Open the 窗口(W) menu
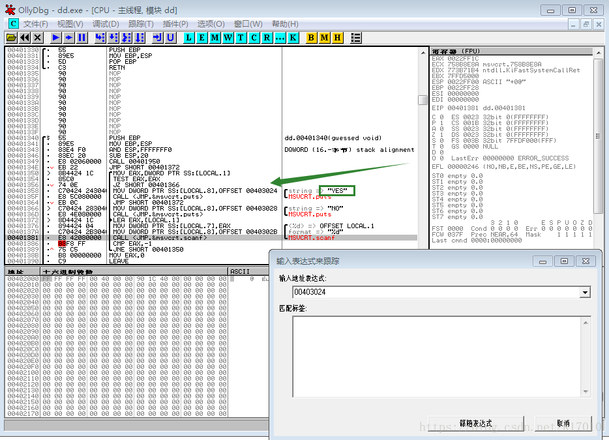609x440 pixels. 248,24
